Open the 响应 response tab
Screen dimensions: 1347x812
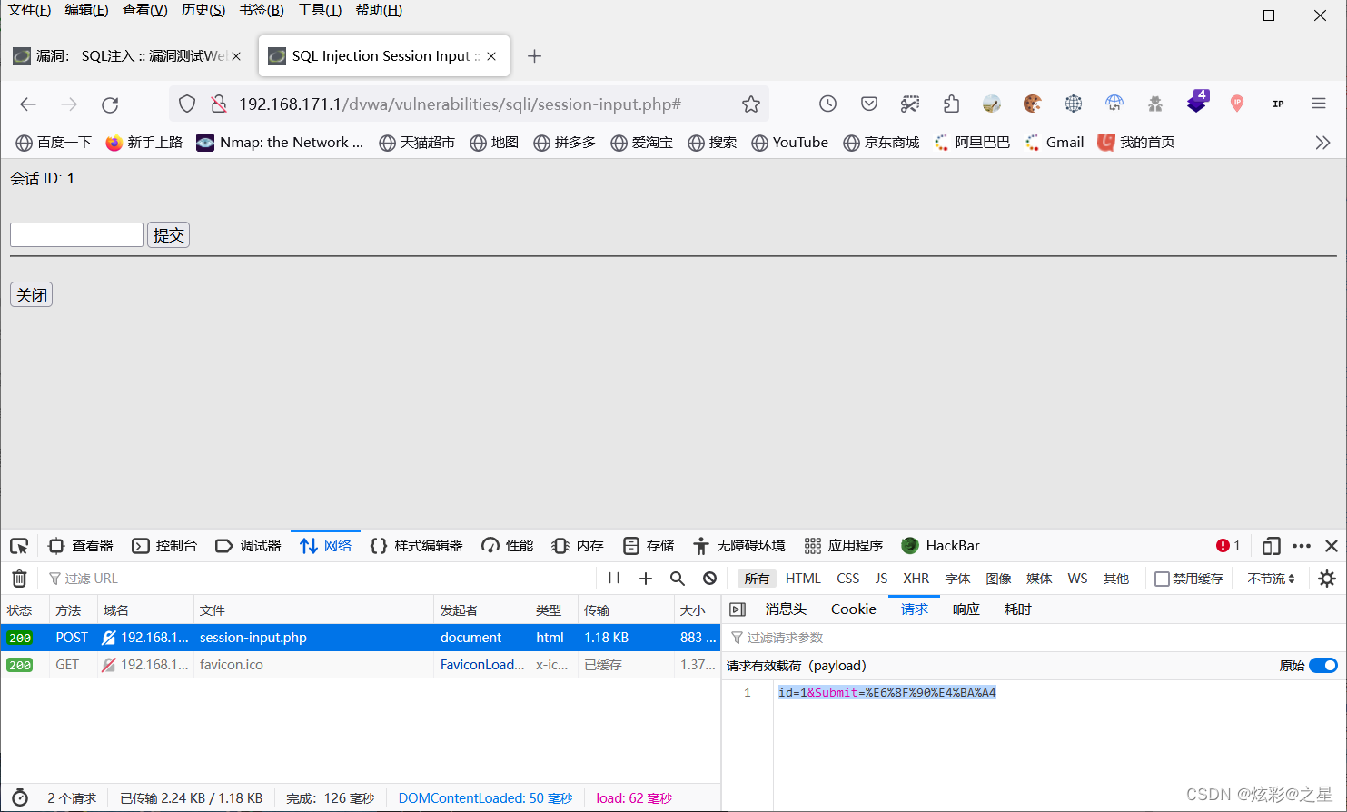coord(966,609)
